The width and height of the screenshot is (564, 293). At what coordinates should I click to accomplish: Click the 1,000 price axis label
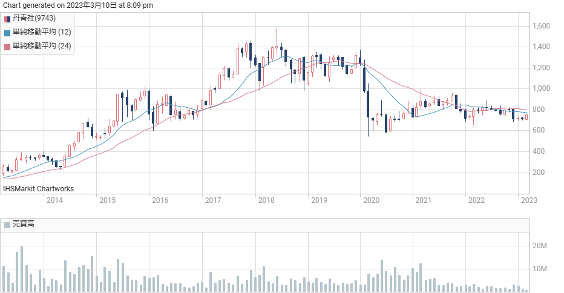542,88
